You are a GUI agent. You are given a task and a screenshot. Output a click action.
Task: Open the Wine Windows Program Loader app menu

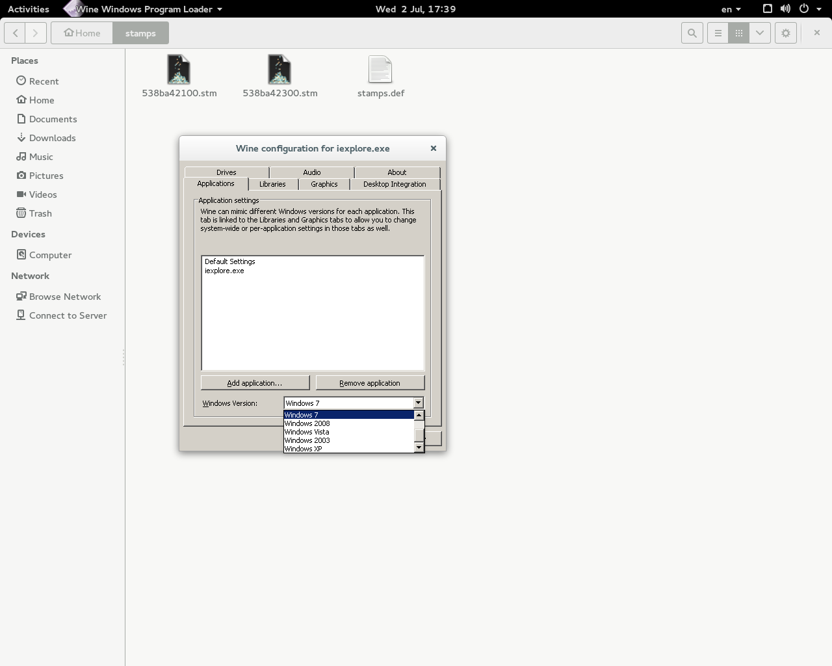(144, 9)
